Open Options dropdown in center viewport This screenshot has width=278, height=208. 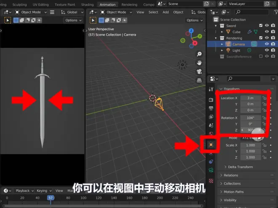pos(195,20)
